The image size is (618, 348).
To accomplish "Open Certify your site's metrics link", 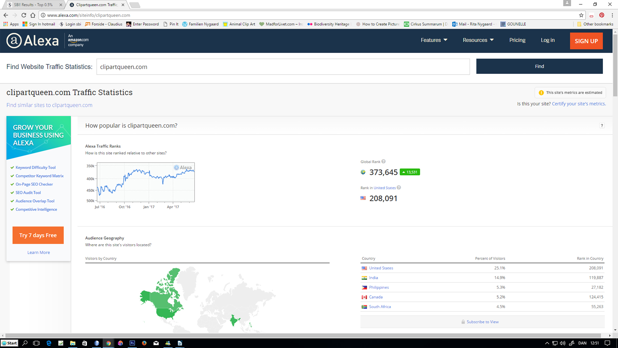I will tap(579, 104).
